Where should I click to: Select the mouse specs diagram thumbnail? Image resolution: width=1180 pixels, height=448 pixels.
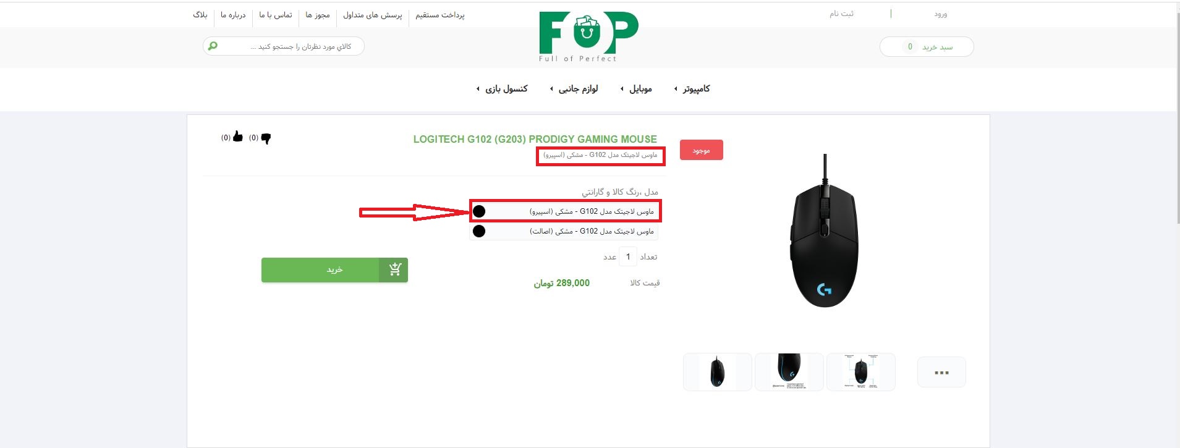tap(860, 372)
